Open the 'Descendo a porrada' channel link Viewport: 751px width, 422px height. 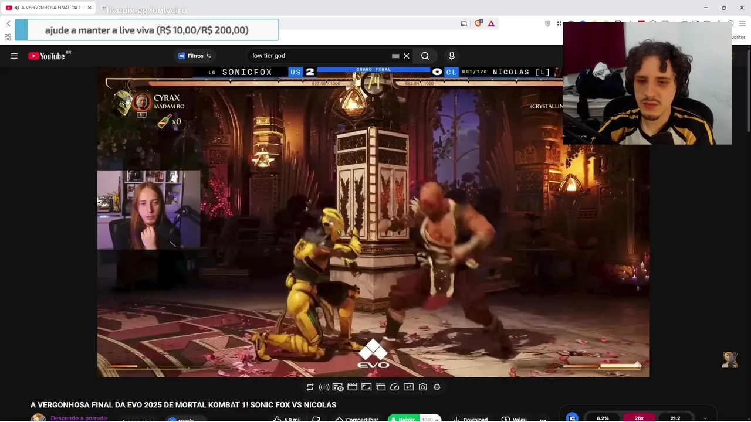coord(79,418)
